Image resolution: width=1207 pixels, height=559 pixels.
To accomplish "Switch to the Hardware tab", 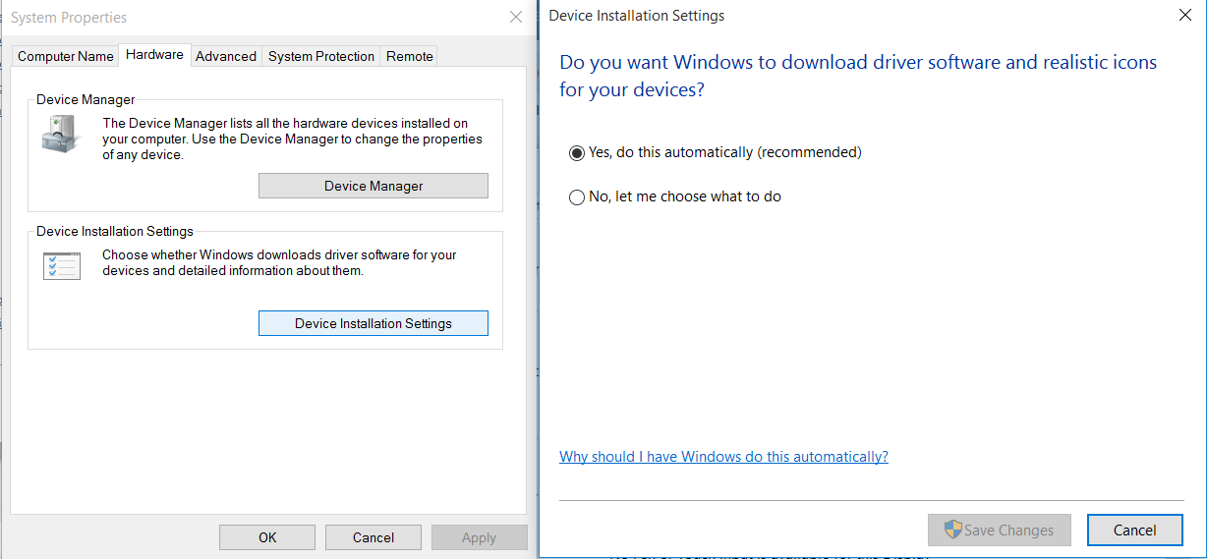I will pos(154,55).
